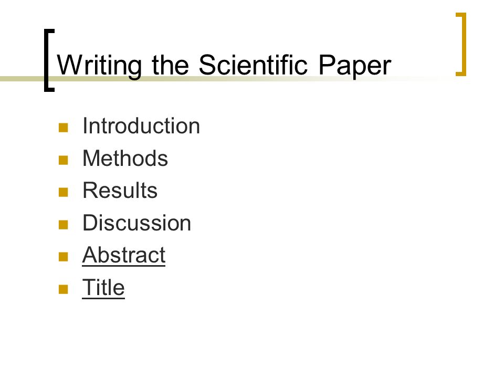Click the gold bullet beside Title
The height and width of the screenshot is (378, 504).
[64, 290]
